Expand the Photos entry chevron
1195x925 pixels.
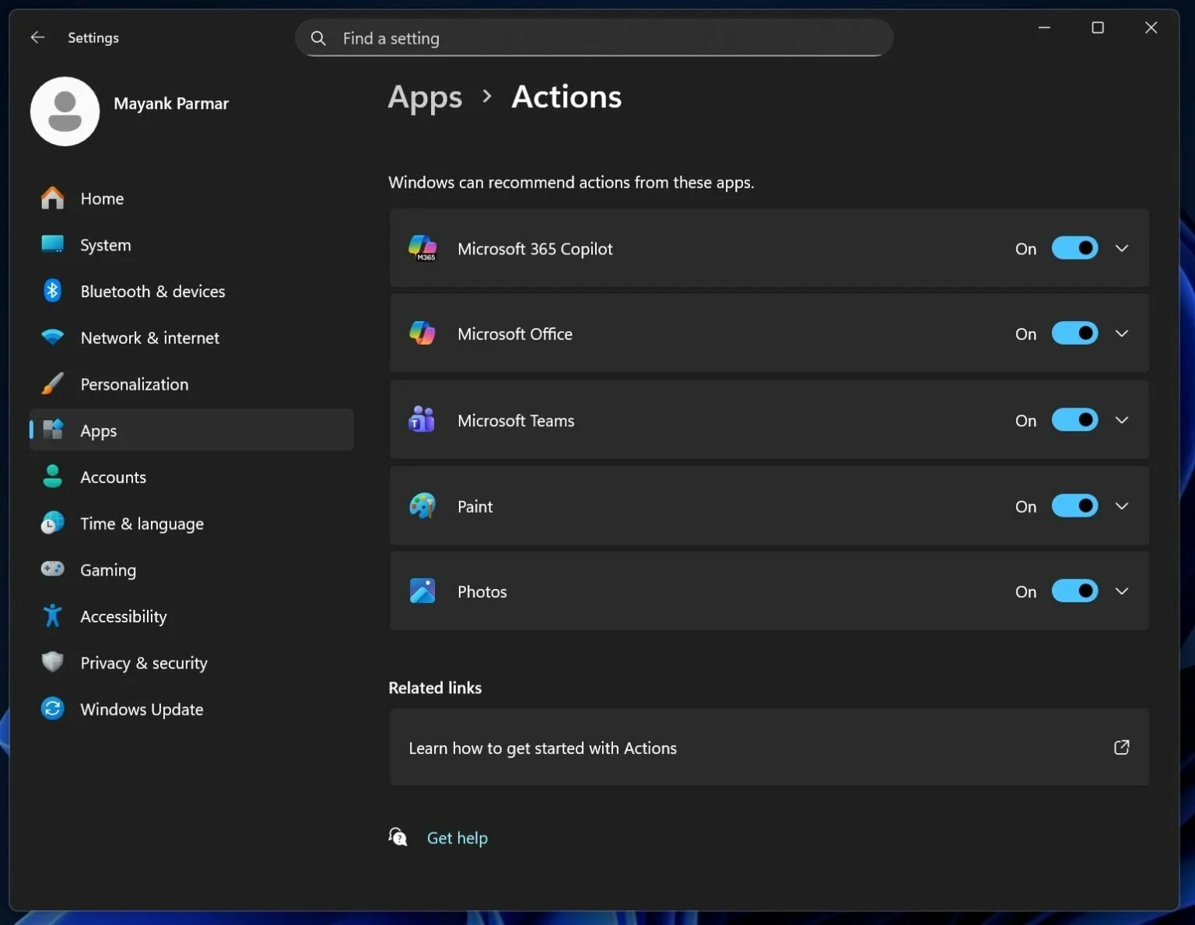coord(1122,590)
